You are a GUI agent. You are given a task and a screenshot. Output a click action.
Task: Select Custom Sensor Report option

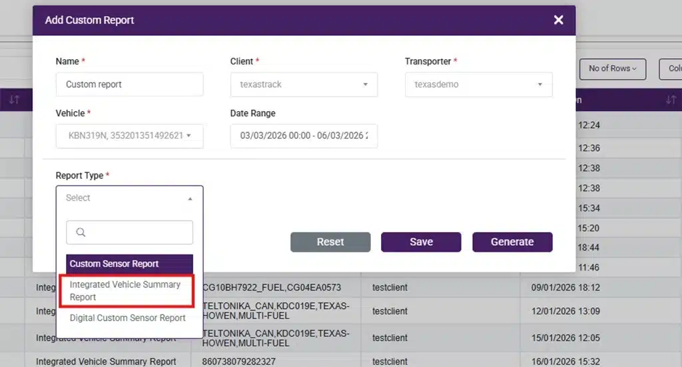coord(129,264)
